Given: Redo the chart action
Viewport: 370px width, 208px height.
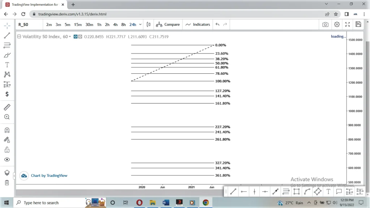Looking at the screenshot, I should 225,25.
